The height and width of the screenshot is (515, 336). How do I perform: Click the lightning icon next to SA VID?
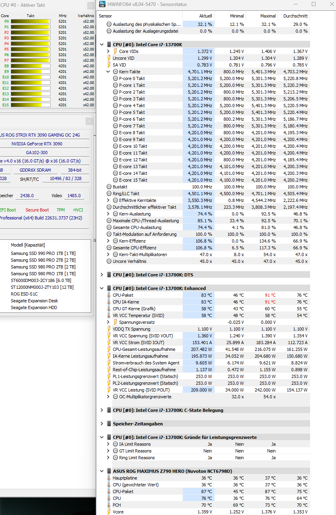(x=109, y=65)
